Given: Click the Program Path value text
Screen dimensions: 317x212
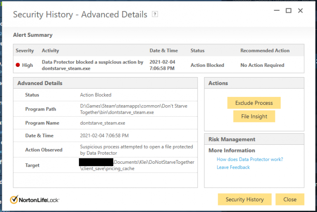Looking at the screenshot, I should [133, 109].
